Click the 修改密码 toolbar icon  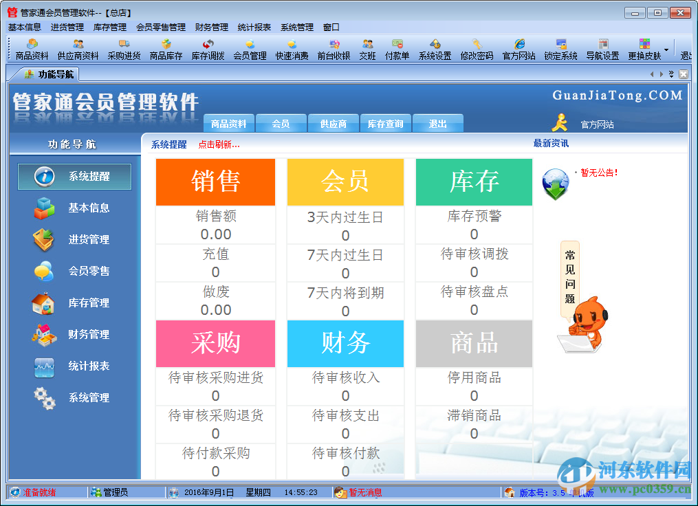476,48
